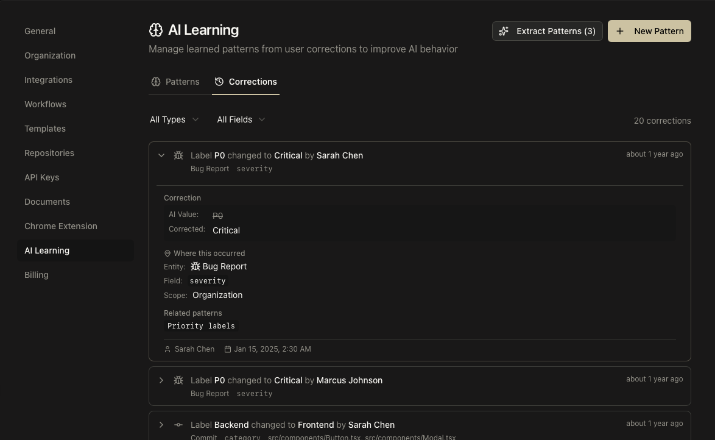Click the location pin icon by Where this occurred
Viewport: 715px width, 440px height.
point(167,254)
